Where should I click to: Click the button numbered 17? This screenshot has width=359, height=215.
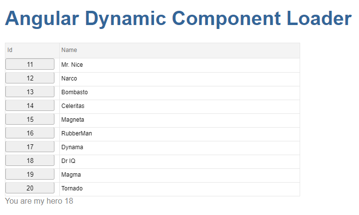tap(30, 147)
